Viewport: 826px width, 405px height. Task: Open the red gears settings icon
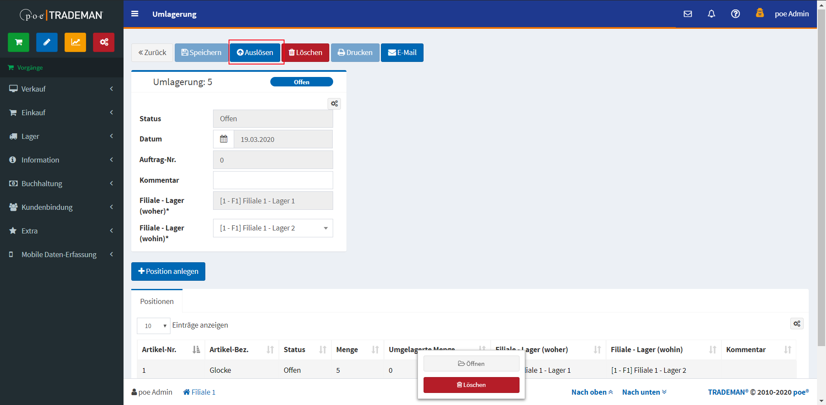tap(104, 42)
